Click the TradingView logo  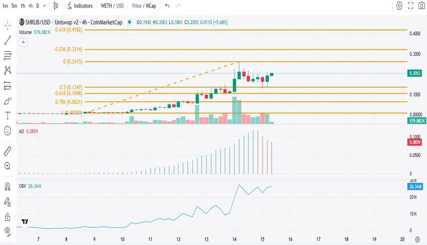[x=25, y=222]
